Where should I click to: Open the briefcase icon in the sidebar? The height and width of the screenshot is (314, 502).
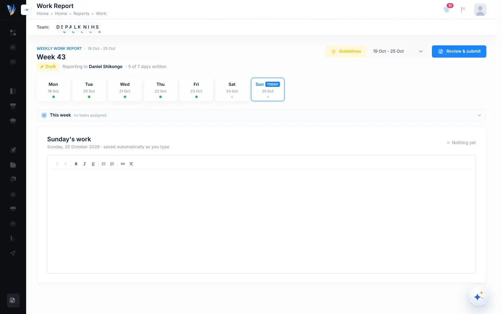13,121
